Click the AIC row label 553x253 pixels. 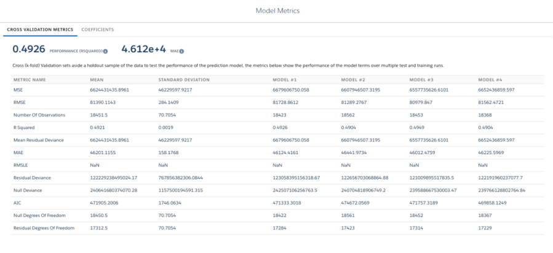[17, 203]
